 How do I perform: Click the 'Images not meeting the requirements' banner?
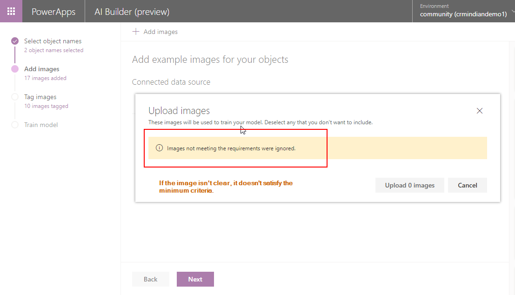pos(317,148)
